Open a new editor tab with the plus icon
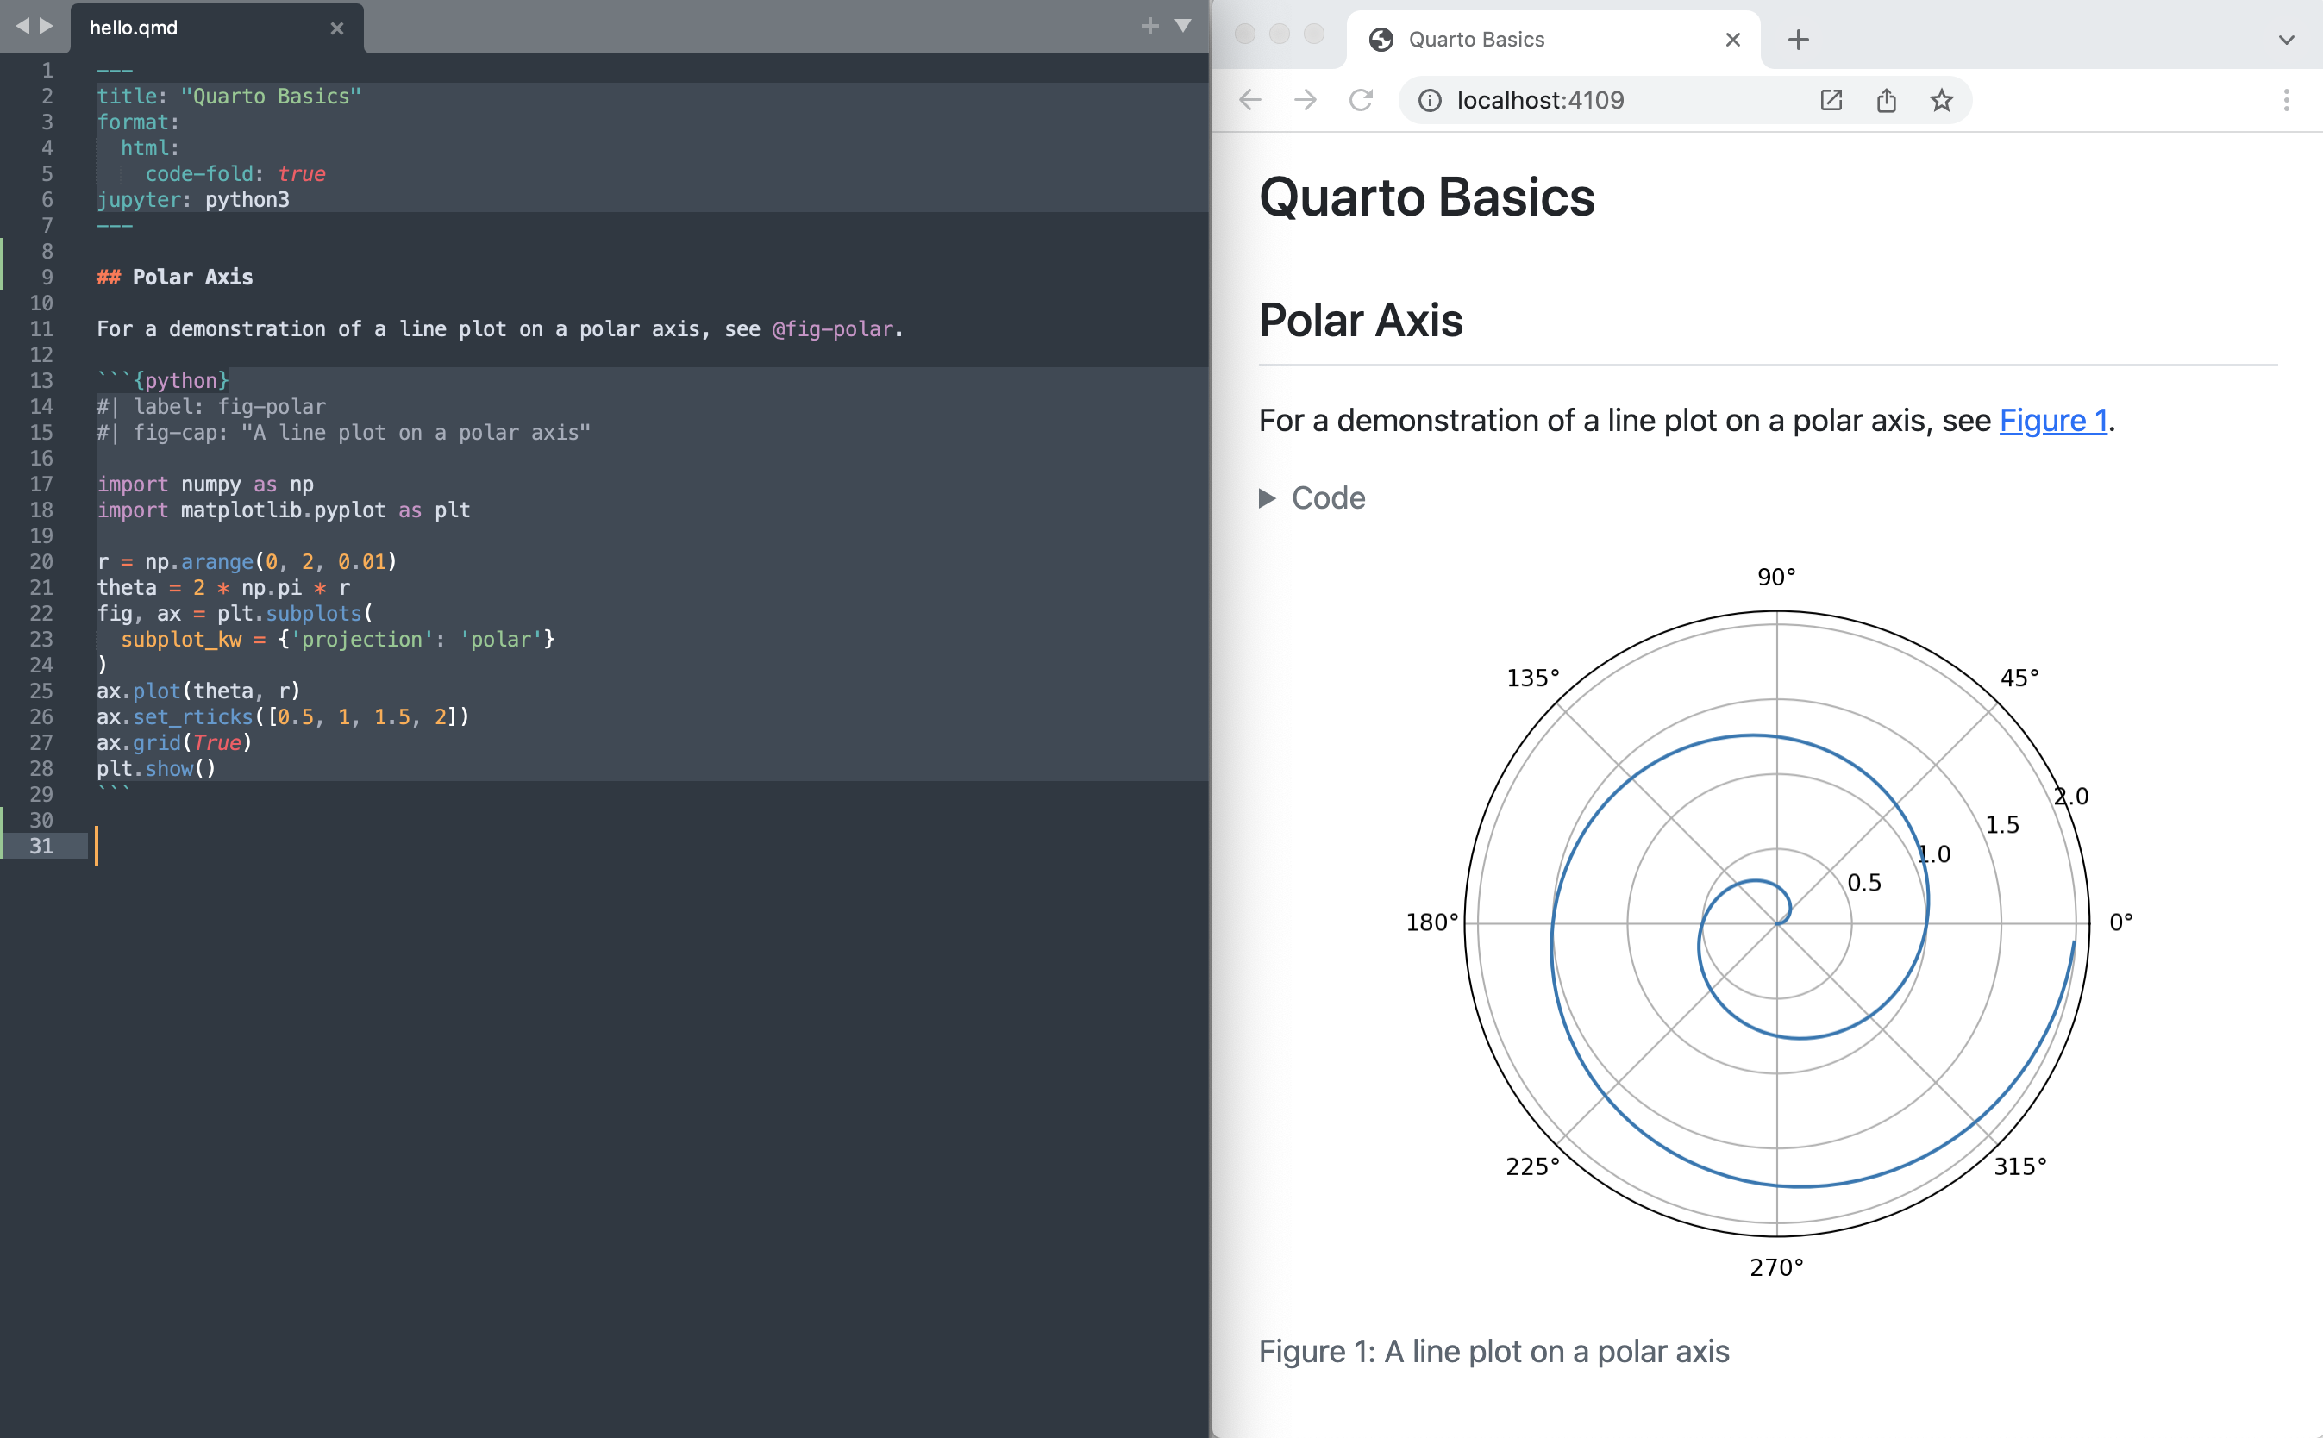 [x=1150, y=26]
